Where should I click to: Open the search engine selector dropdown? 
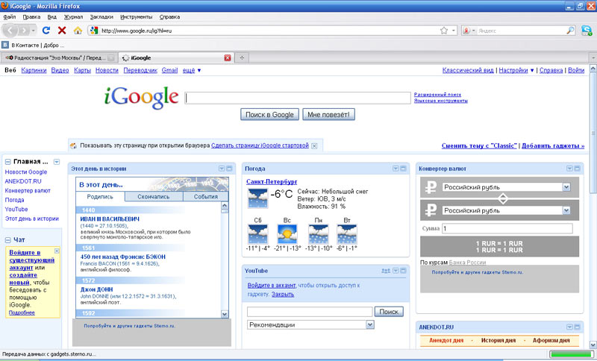[469, 31]
